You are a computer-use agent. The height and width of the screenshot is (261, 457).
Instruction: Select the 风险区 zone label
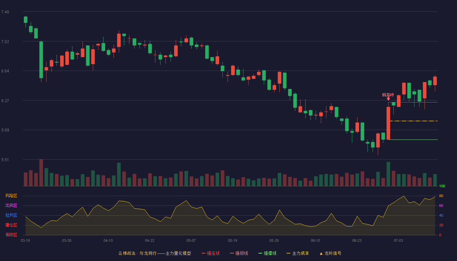coord(11,196)
